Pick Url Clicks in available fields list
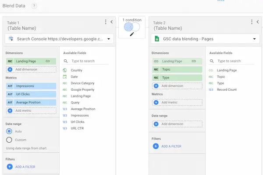263x175 pixels. pos(78,122)
